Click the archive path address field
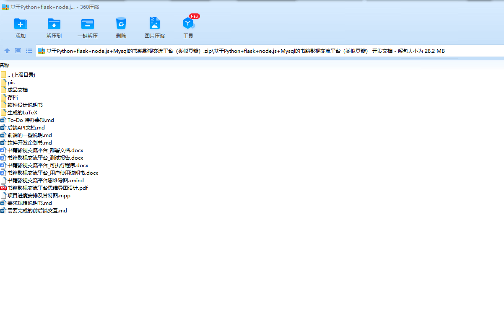This screenshot has height=331, width=504. click(x=270, y=51)
